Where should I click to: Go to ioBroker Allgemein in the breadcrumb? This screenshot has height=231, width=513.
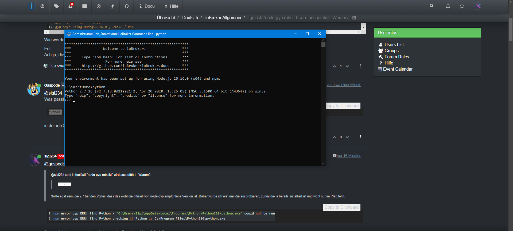[x=223, y=18]
